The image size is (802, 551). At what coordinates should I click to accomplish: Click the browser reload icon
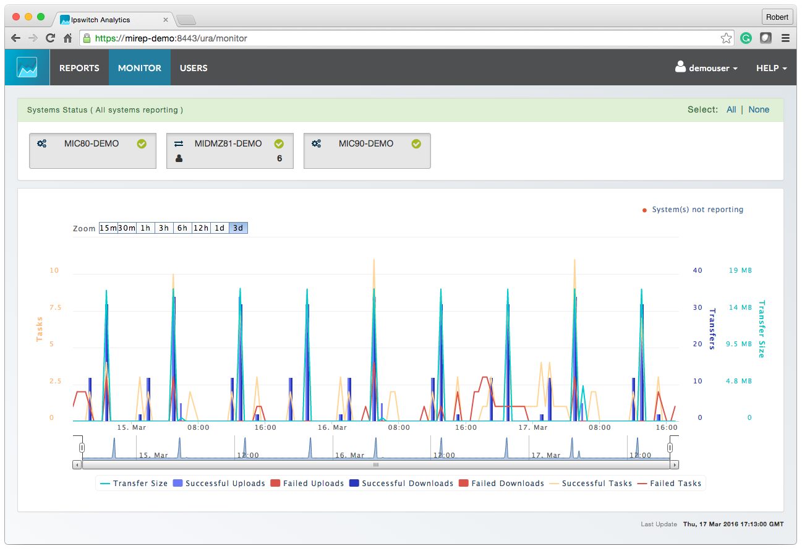coord(51,38)
